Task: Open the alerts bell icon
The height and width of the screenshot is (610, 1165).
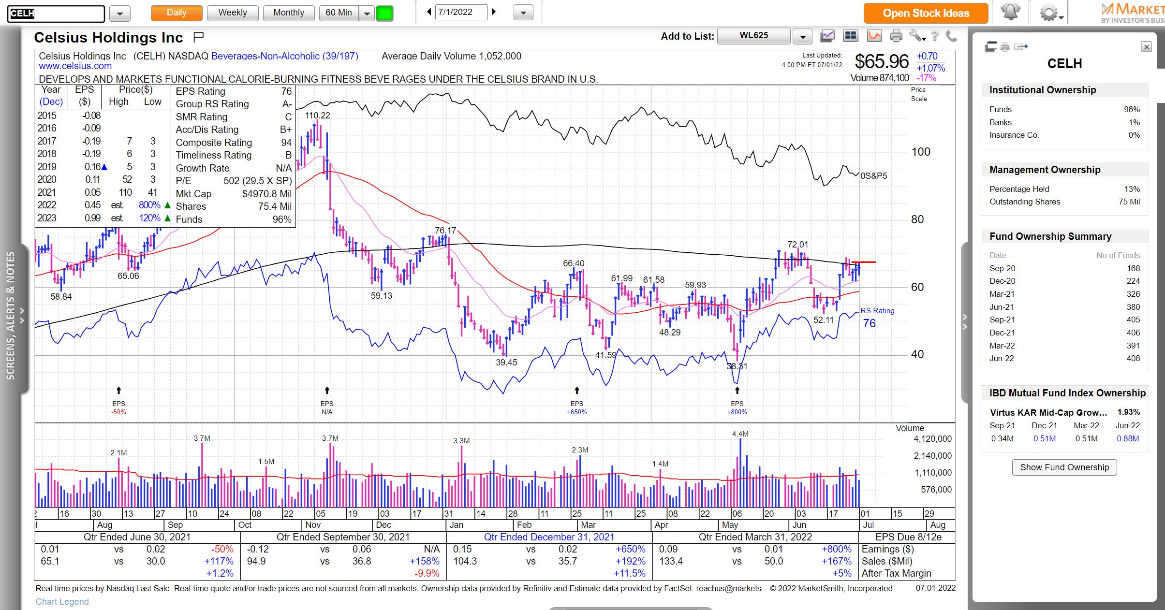Action: click(x=1010, y=12)
